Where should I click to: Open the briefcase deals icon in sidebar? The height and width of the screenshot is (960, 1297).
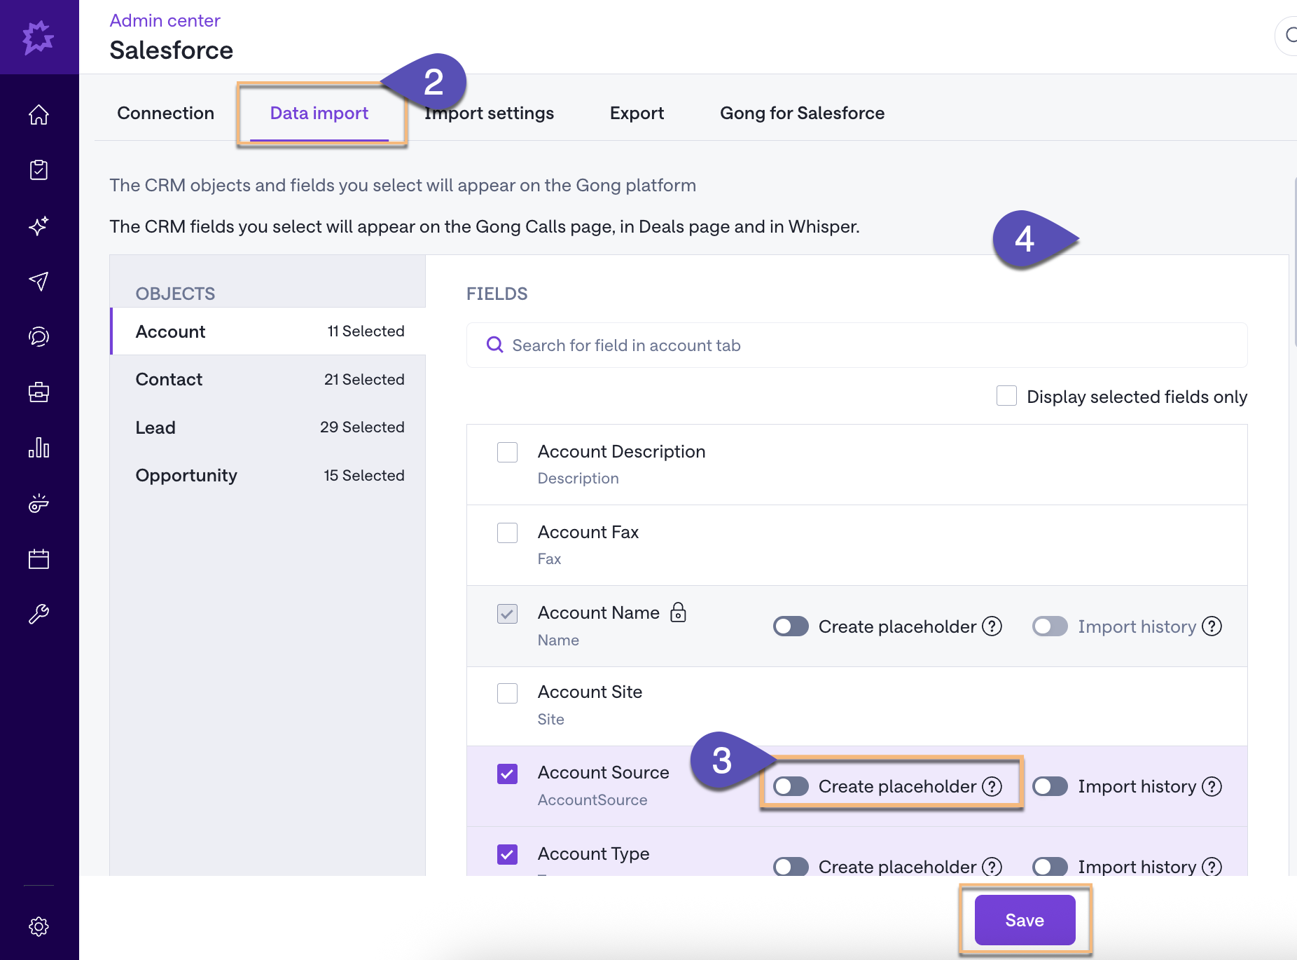(x=39, y=392)
